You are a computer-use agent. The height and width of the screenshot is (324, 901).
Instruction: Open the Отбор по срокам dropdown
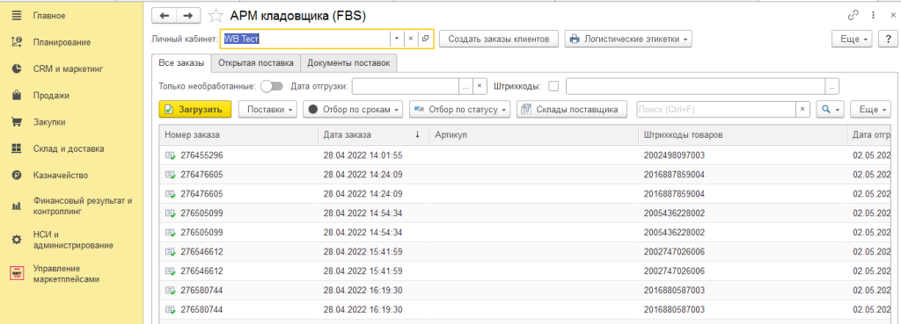[x=354, y=109]
